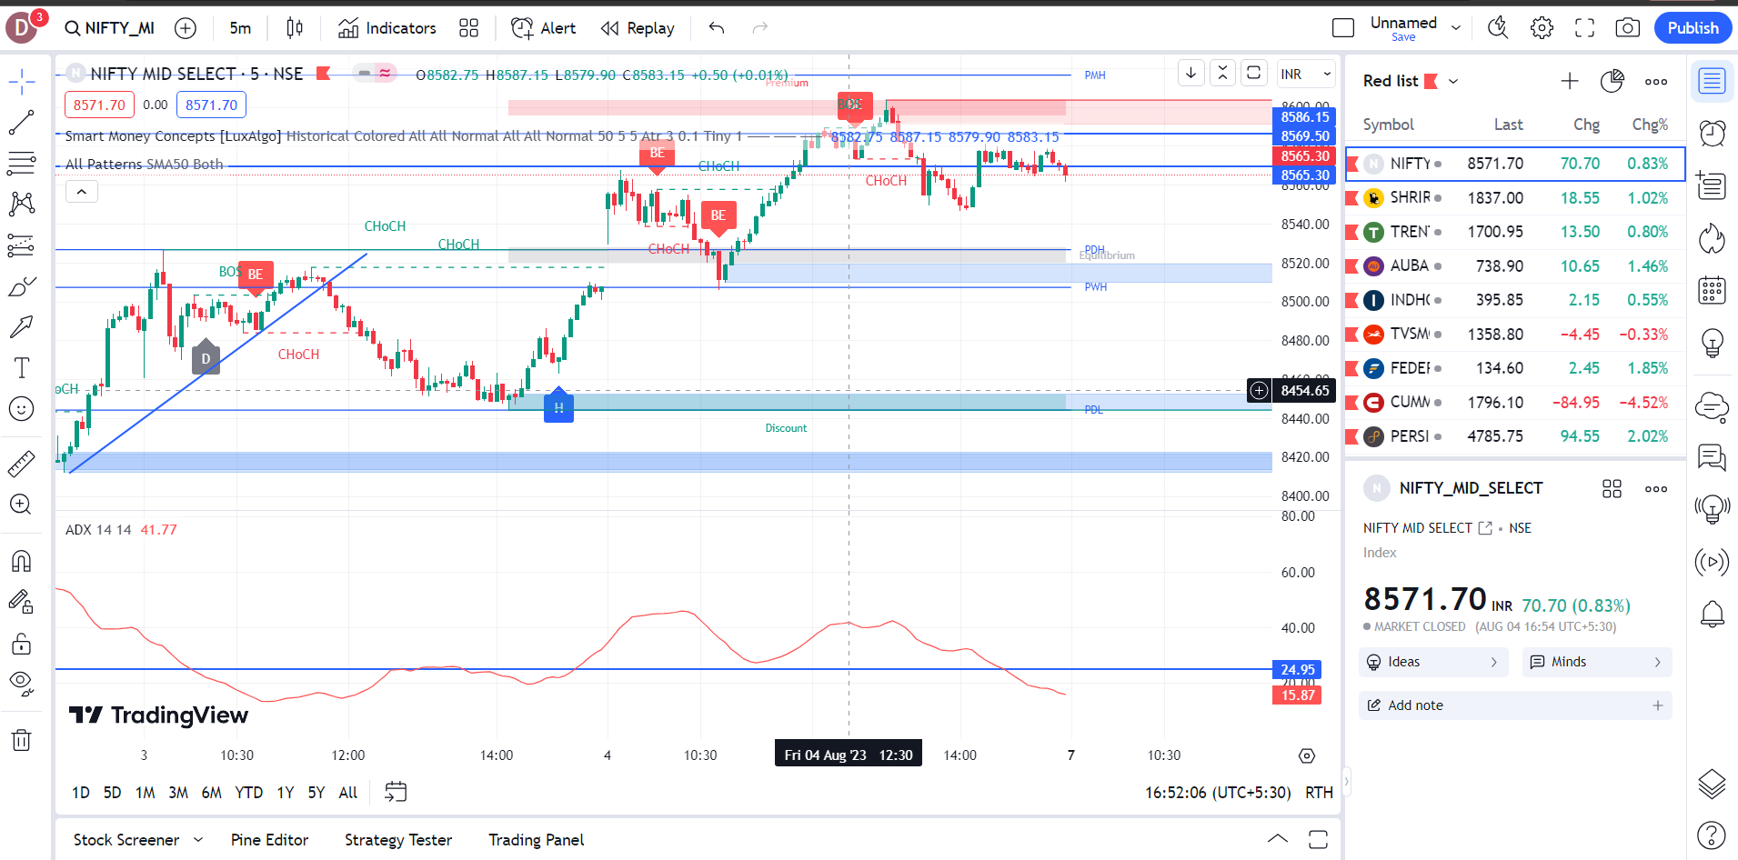Screen dimensions: 1738x860
Task: Open the Fibonacci retracement tool
Action: click(22, 164)
